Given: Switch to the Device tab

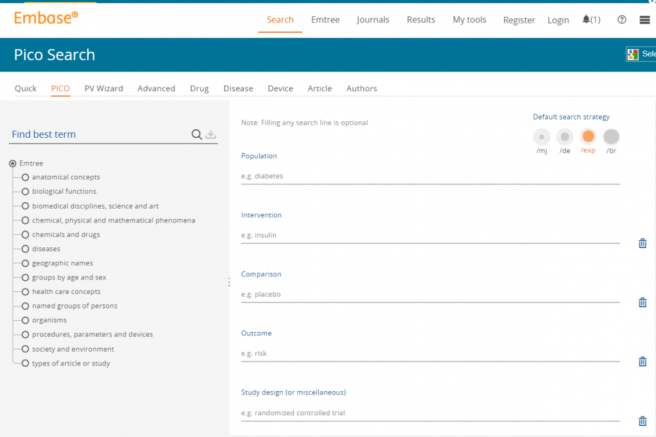Looking at the screenshot, I should (280, 89).
